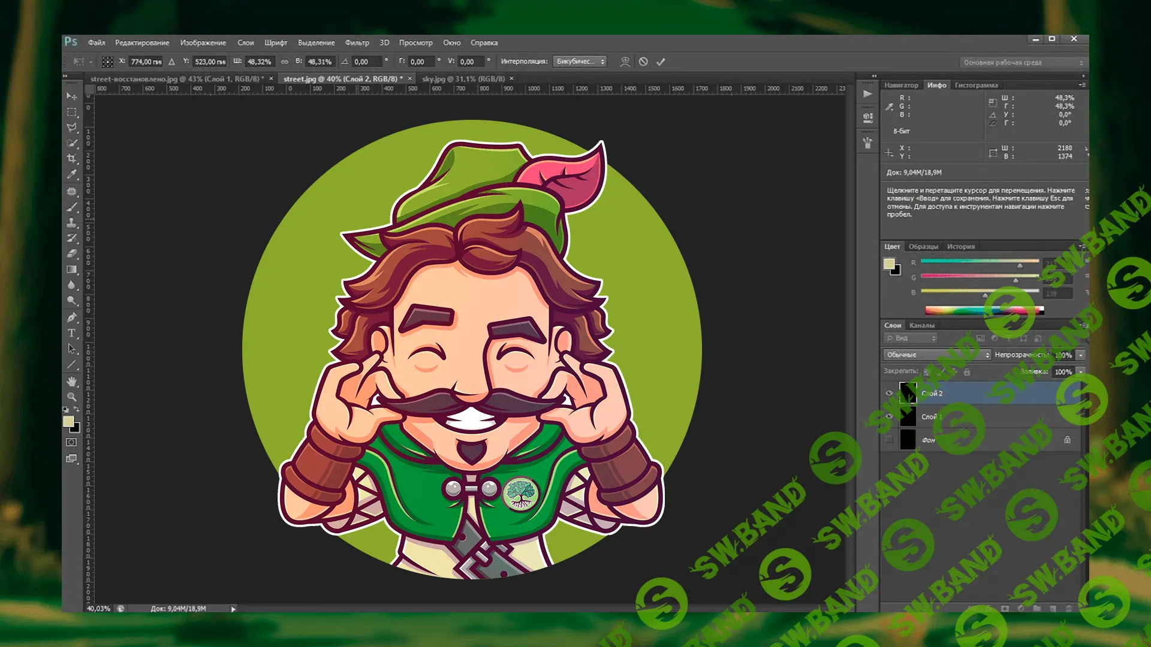Switch to the sky.jpg document tab

coord(463,78)
